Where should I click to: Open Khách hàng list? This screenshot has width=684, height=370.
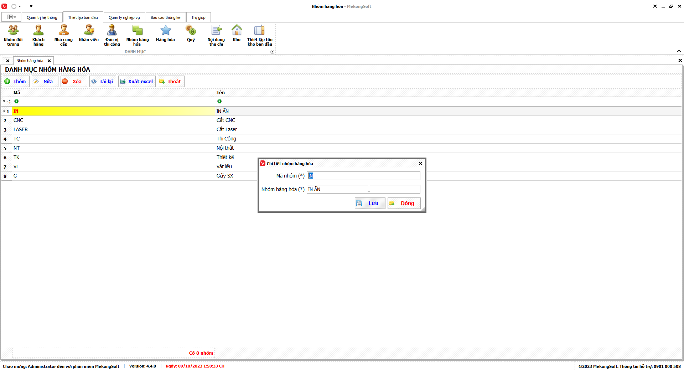38,36
